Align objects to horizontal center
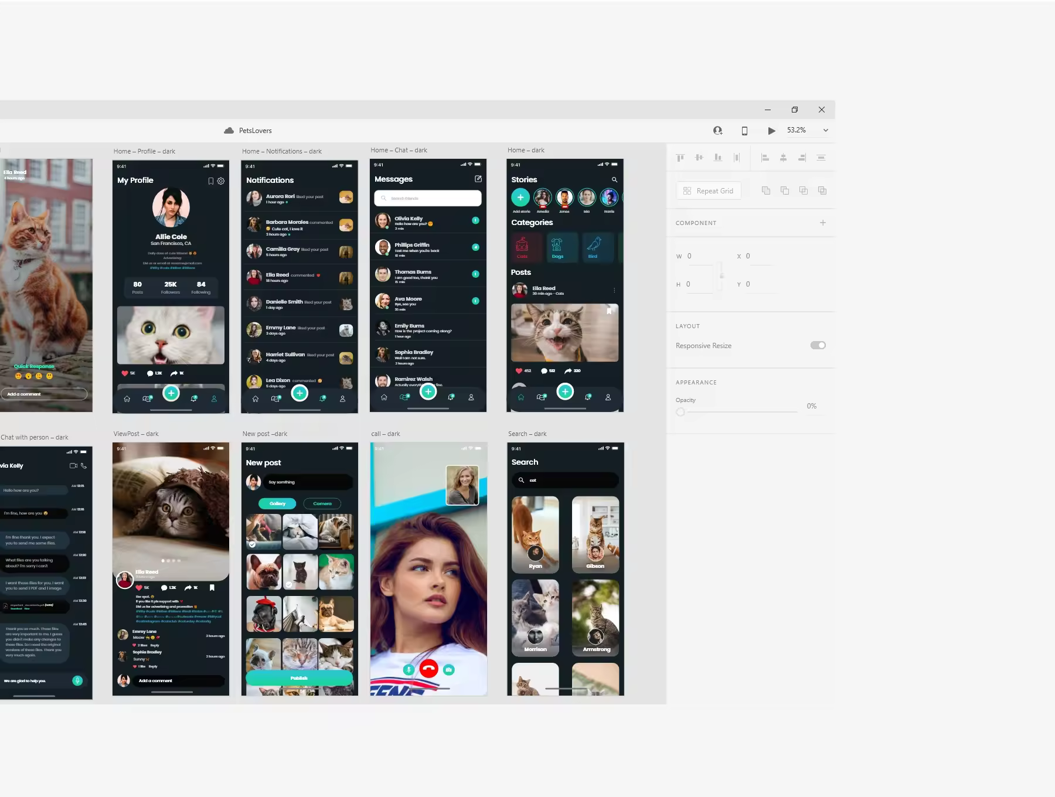Screen dimensions: 1055x797 pos(783,158)
